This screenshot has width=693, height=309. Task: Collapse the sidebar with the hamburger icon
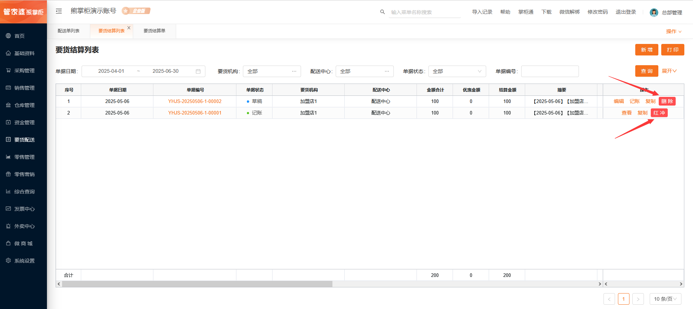tap(59, 12)
